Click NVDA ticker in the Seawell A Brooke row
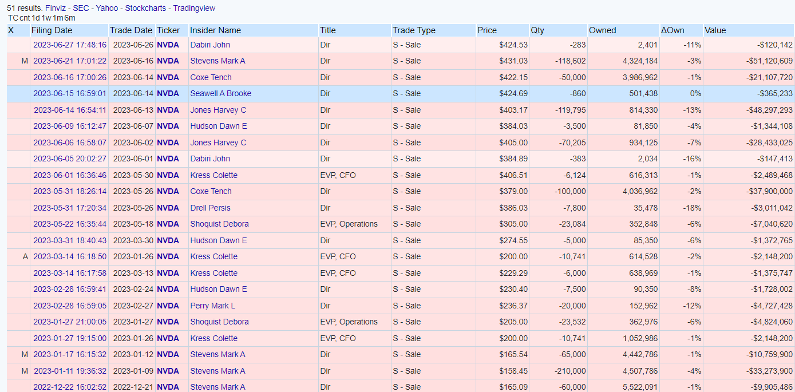Viewport: 795px width, 392px height. (x=168, y=93)
